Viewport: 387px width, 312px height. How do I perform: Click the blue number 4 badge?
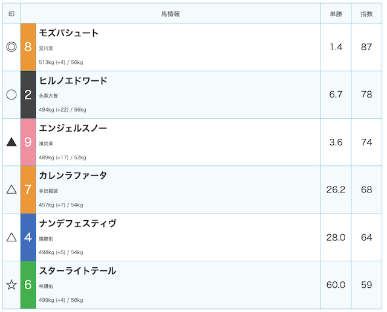pyautogui.click(x=28, y=237)
